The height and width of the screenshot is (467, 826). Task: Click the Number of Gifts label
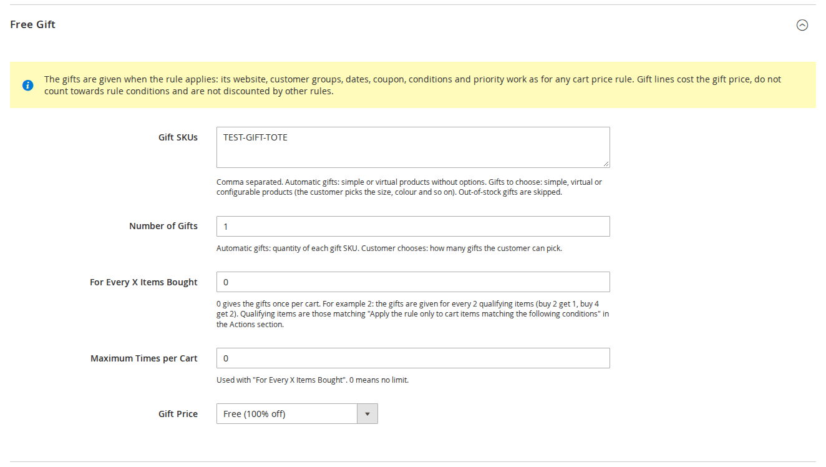tap(163, 226)
